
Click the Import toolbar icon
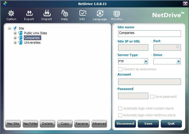tap(47, 13)
